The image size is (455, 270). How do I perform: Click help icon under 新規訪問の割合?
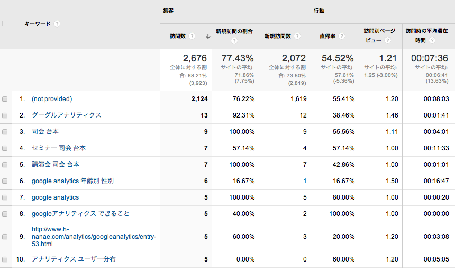point(234,41)
